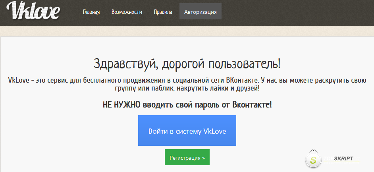Image resolution: width=374 pixels, height=172 pixels.
Task: Open the Правила menu item
Action: (163, 12)
